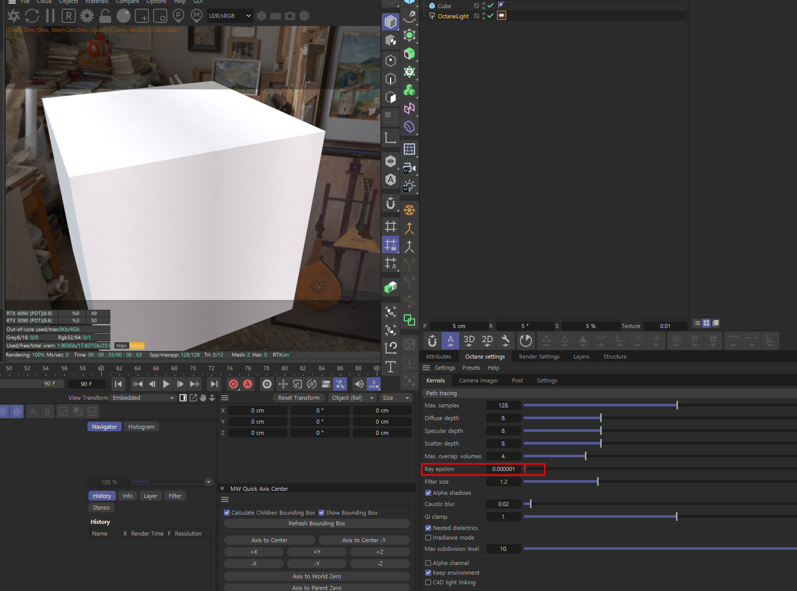Switch object manager to list view icon
Screen dimensions: 797x591
[697, 323]
